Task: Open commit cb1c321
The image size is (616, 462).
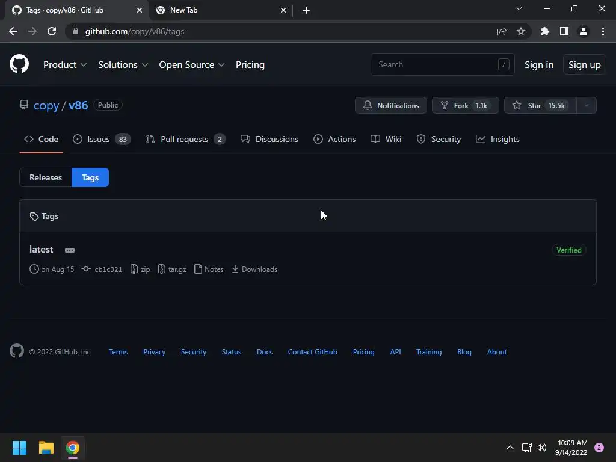Action: click(102, 269)
